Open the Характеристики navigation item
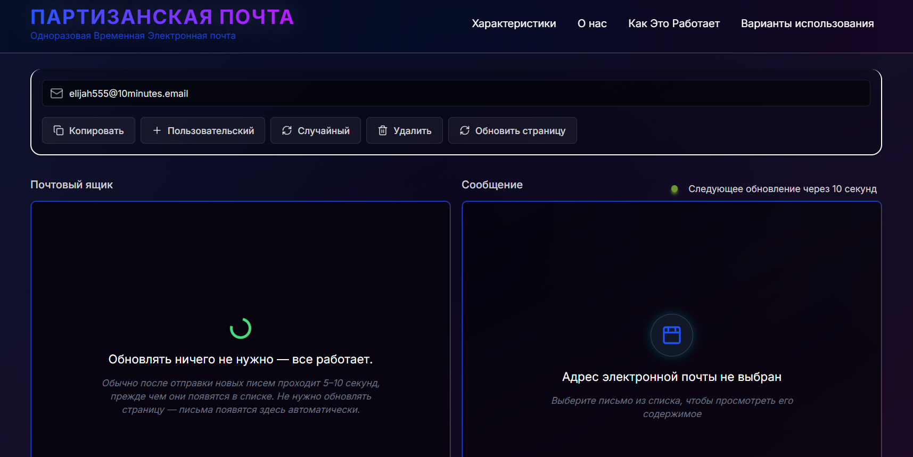 pos(514,23)
